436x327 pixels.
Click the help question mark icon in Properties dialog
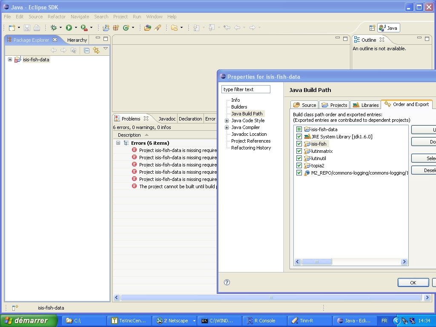pos(227,282)
